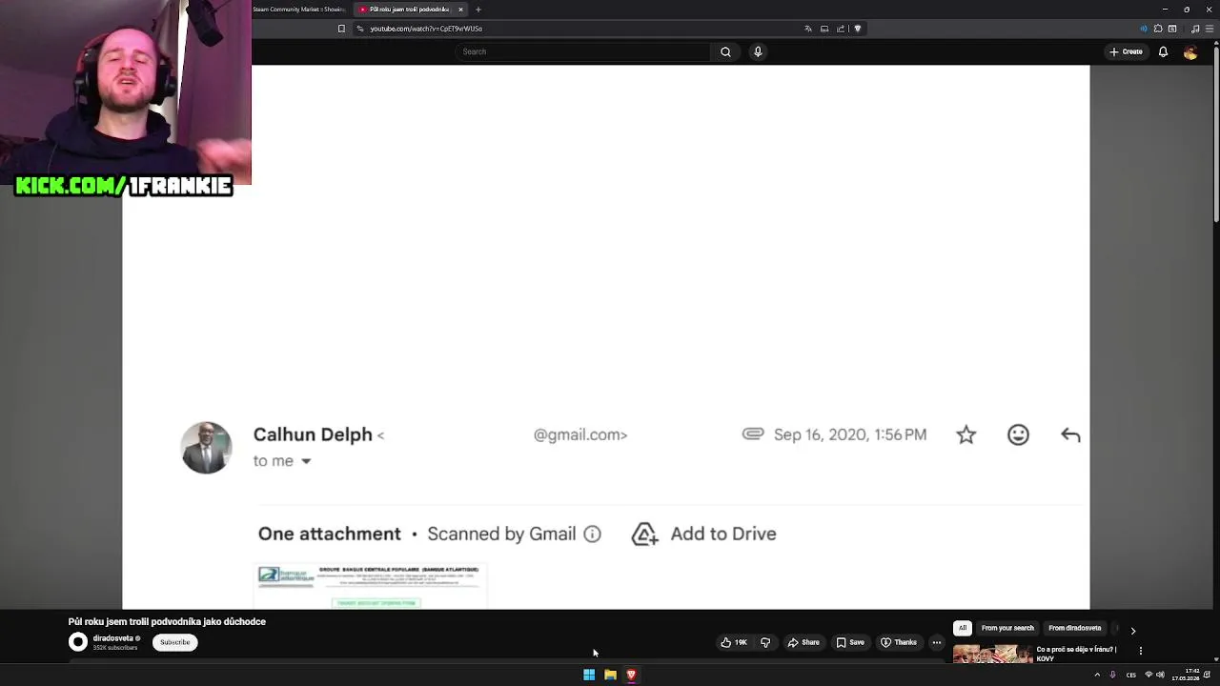
Task: Show more filter chips with right chevron
Action: (x=1132, y=630)
